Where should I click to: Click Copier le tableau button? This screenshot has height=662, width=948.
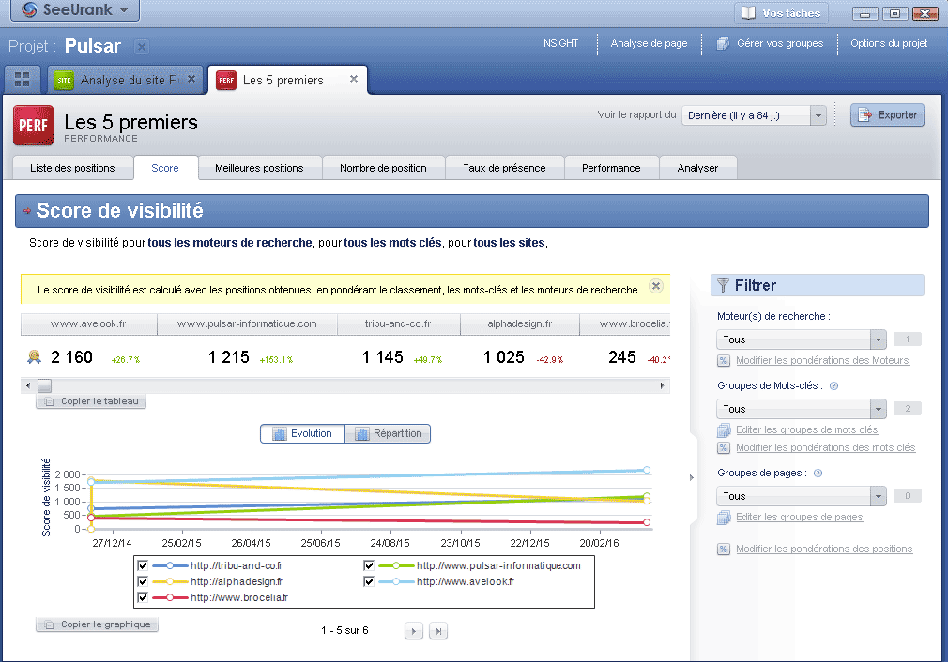click(91, 401)
